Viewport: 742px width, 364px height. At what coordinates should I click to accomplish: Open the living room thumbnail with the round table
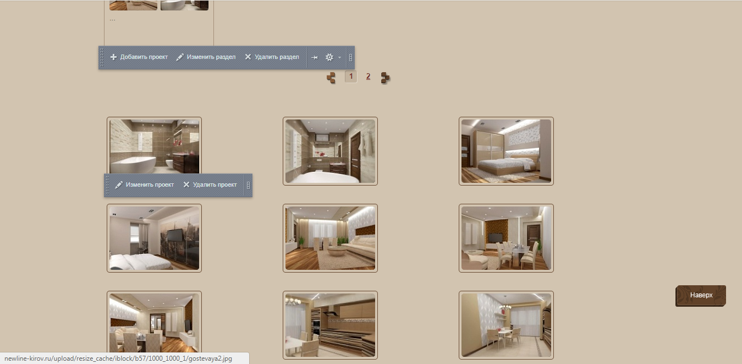[x=330, y=238]
